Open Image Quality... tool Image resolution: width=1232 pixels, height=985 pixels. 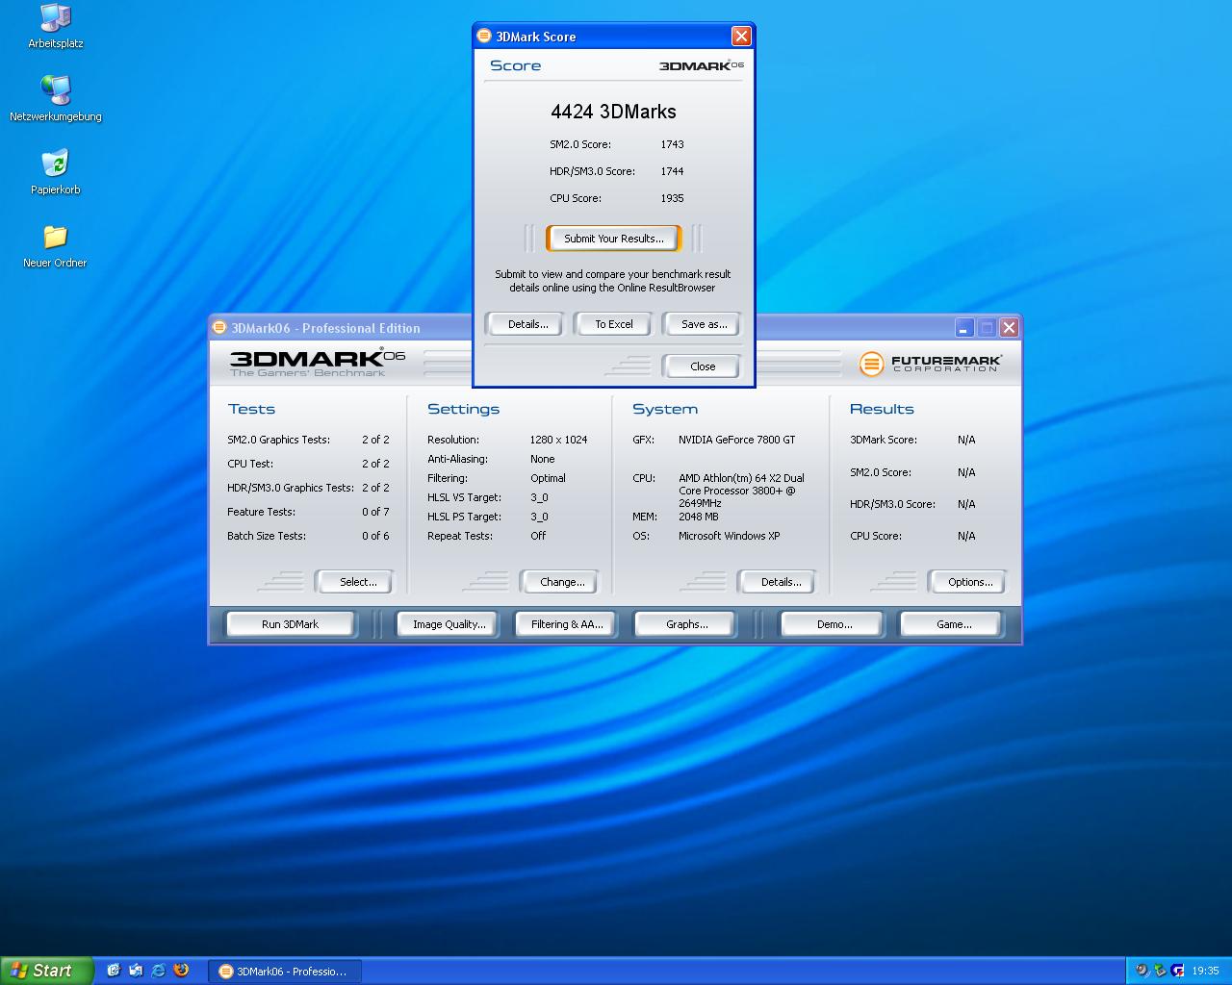[449, 624]
